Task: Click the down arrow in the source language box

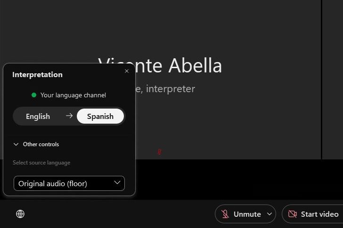Action: point(117,183)
